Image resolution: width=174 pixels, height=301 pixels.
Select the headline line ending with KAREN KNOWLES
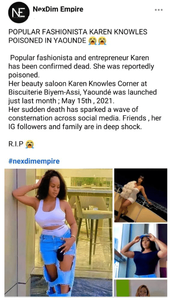tap(78, 32)
